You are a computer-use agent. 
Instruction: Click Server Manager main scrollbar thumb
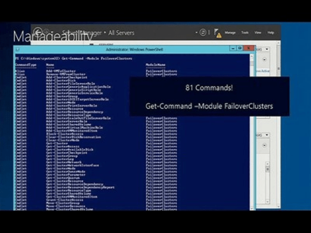pyautogui.click(x=278, y=69)
